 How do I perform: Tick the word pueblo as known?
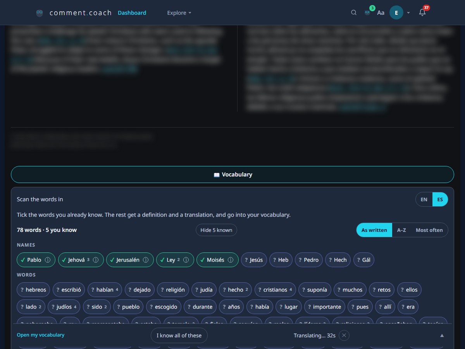click(128, 307)
